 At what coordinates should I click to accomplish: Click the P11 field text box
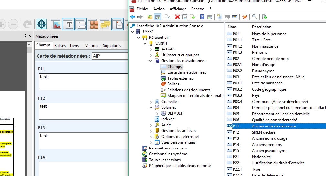pyautogui.click(x=83, y=82)
